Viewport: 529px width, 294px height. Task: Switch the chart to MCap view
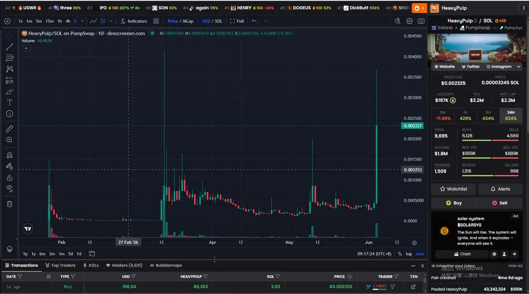[188, 21]
